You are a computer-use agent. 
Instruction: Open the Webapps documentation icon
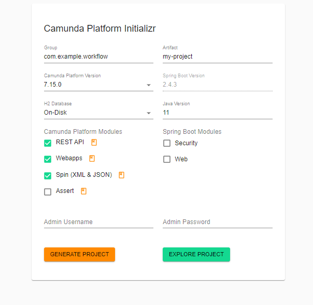pyautogui.click(x=92, y=158)
